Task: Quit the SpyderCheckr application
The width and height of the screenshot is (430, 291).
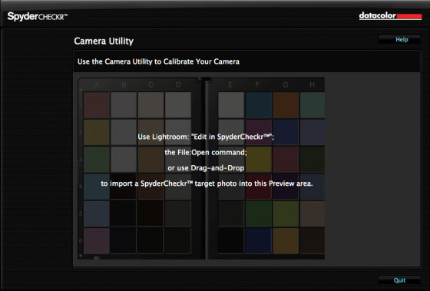Action: click(x=399, y=280)
